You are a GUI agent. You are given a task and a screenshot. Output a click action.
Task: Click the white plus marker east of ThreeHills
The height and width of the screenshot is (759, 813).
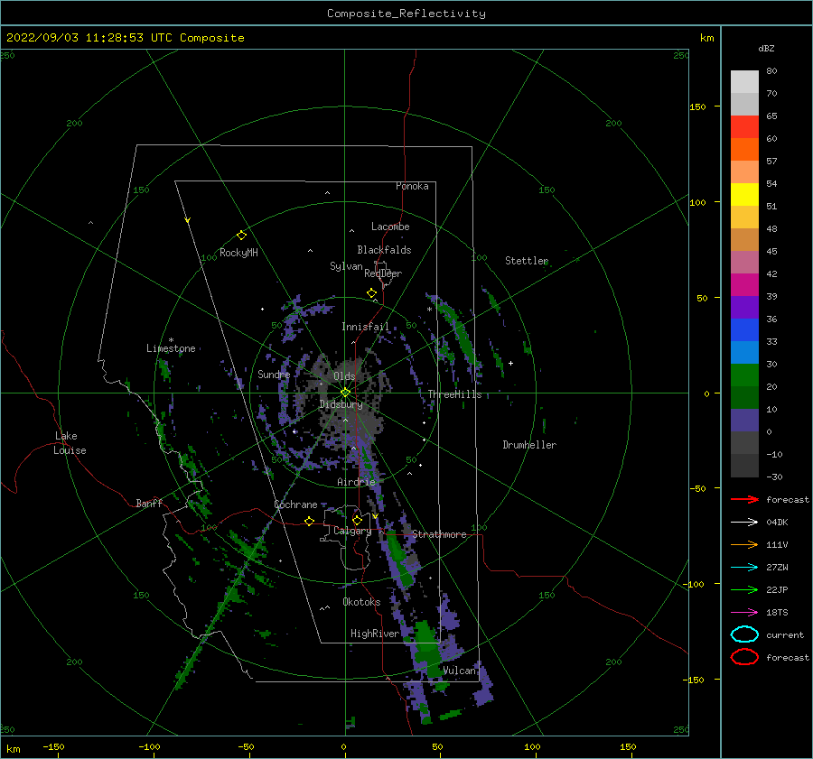click(x=510, y=363)
